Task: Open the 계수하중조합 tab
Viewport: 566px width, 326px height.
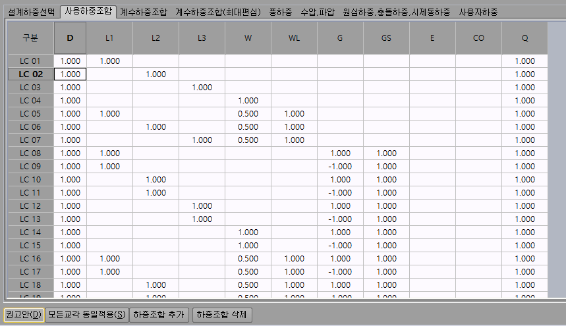Action: click(x=143, y=12)
